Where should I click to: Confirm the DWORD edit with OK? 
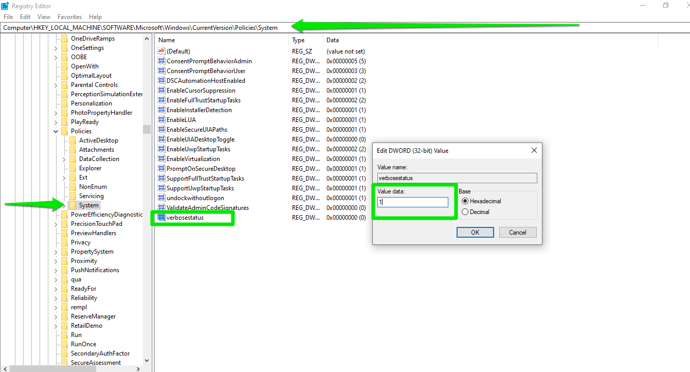pyautogui.click(x=475, y=233)
